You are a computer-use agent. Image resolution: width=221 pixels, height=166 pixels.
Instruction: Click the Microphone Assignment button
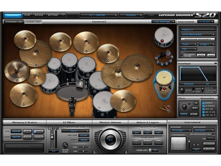click(198, 40)
